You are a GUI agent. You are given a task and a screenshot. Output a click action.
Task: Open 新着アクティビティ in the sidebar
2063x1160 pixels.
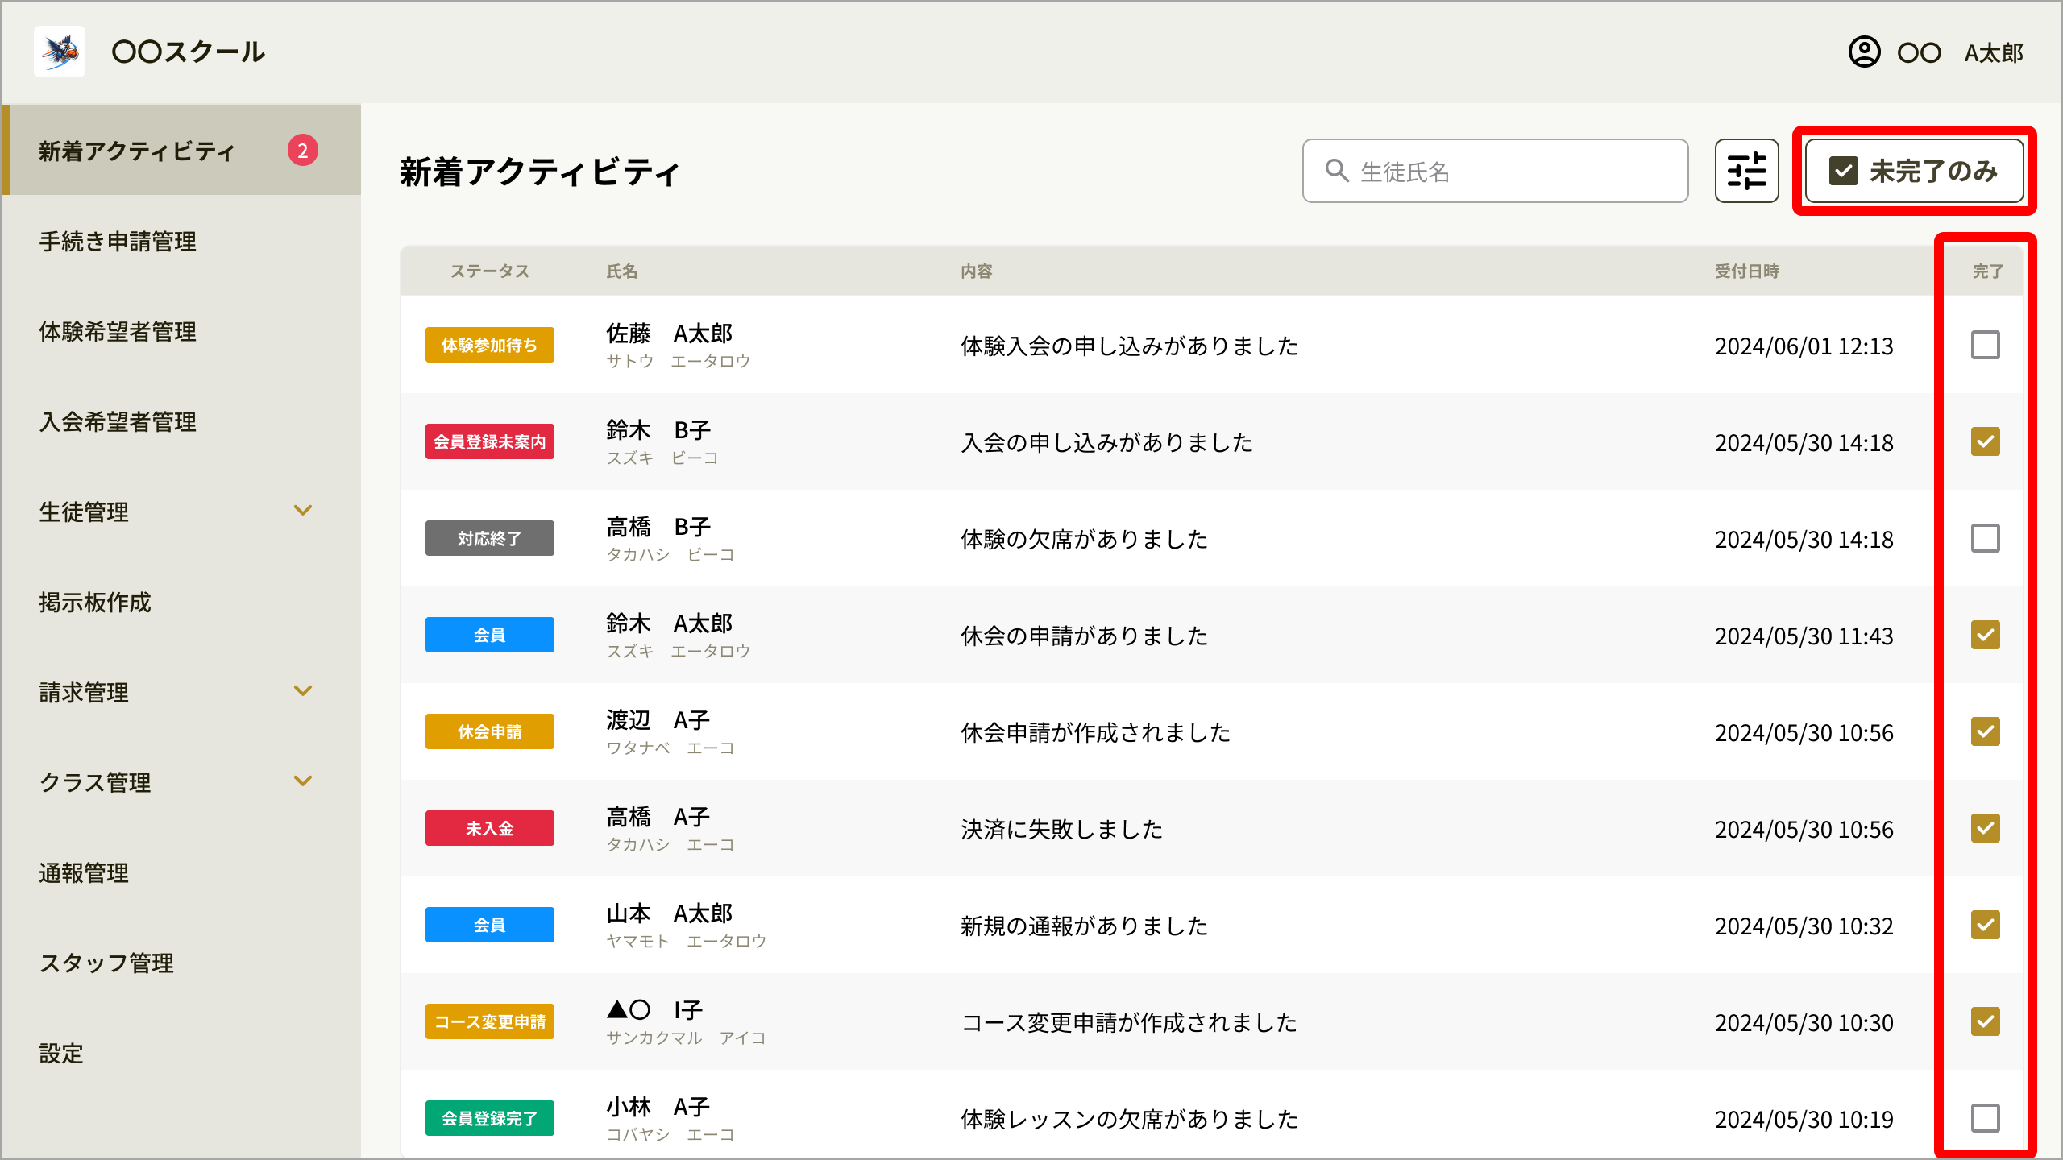pyautogui.click(x=181, y=150)
